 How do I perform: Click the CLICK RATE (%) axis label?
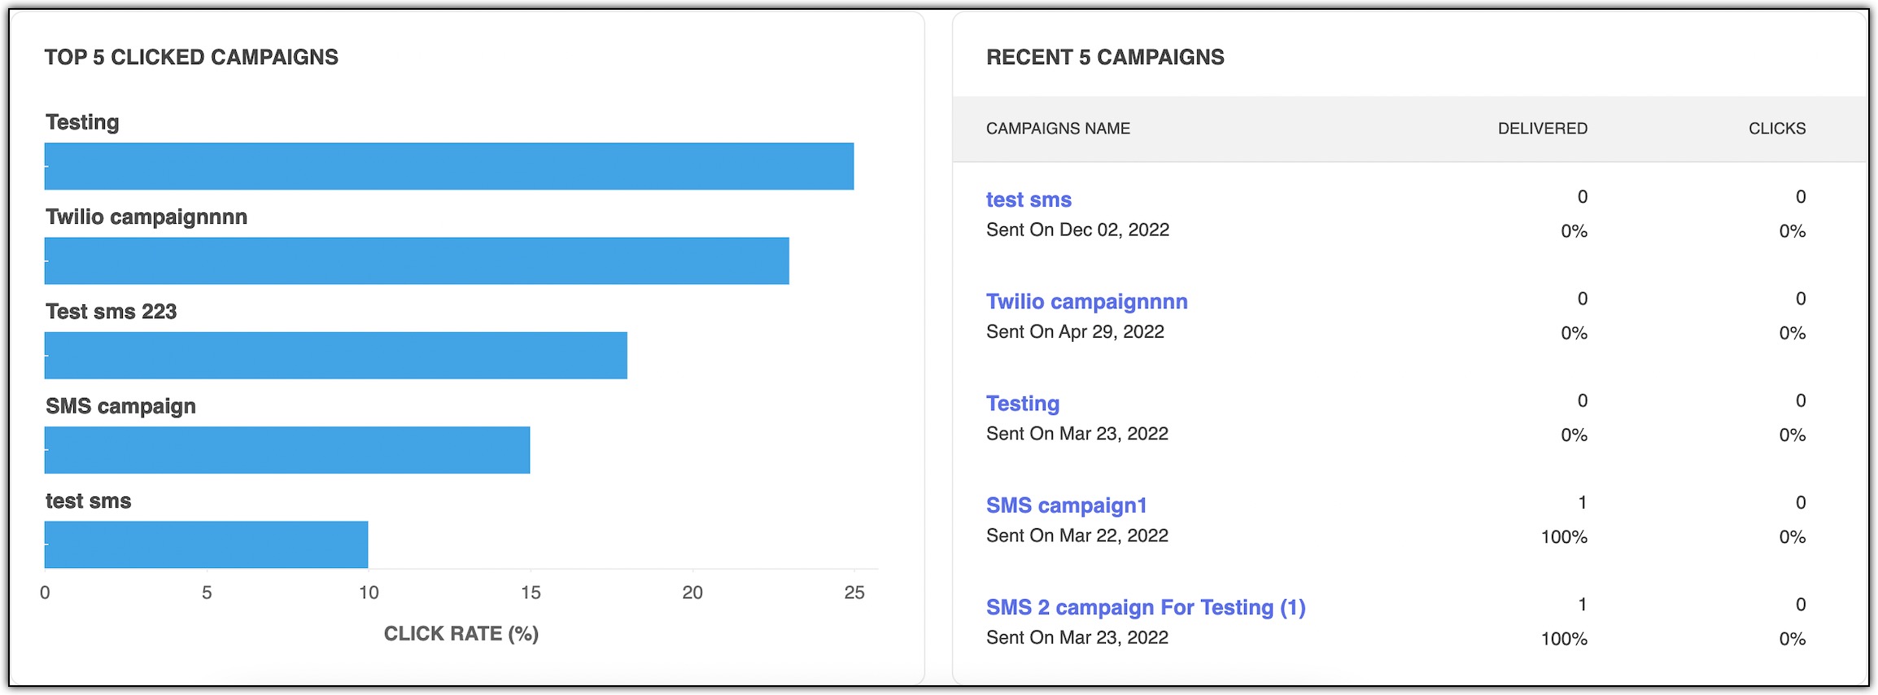click(461, 634)
